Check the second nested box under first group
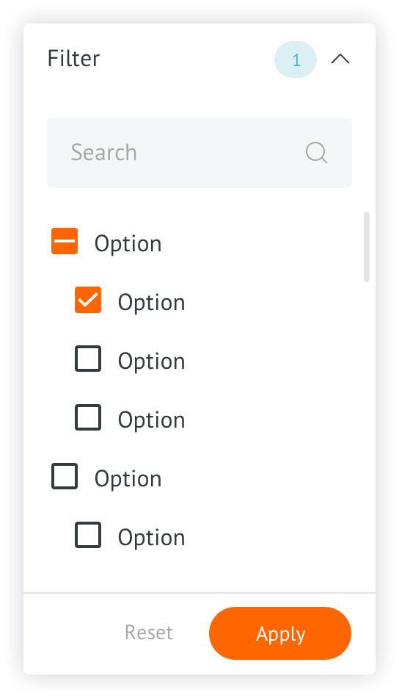399x698 pixels. (x=88, y=359)
